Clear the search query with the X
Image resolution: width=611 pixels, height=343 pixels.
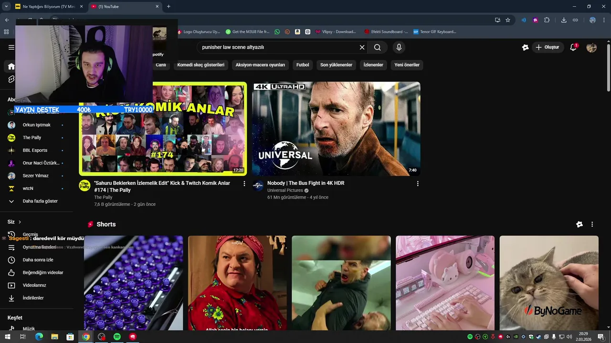point(362,47)
